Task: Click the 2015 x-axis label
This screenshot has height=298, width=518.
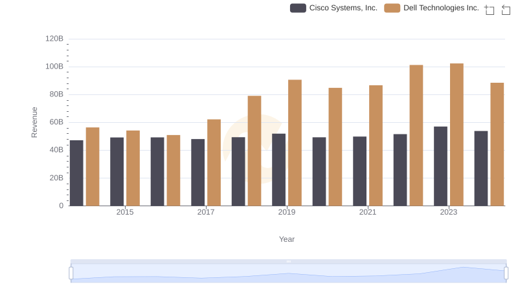Action: pyautogui.click(x=125, y=212)
